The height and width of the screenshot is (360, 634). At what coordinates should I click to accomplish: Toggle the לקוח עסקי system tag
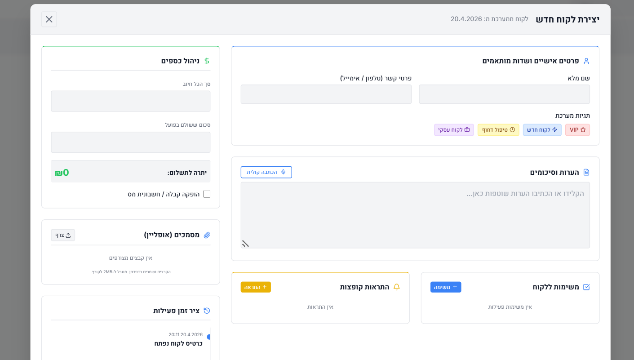[454, 130]
